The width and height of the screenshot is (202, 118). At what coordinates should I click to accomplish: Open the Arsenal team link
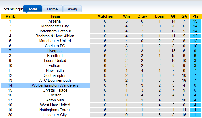coord(55,21)
